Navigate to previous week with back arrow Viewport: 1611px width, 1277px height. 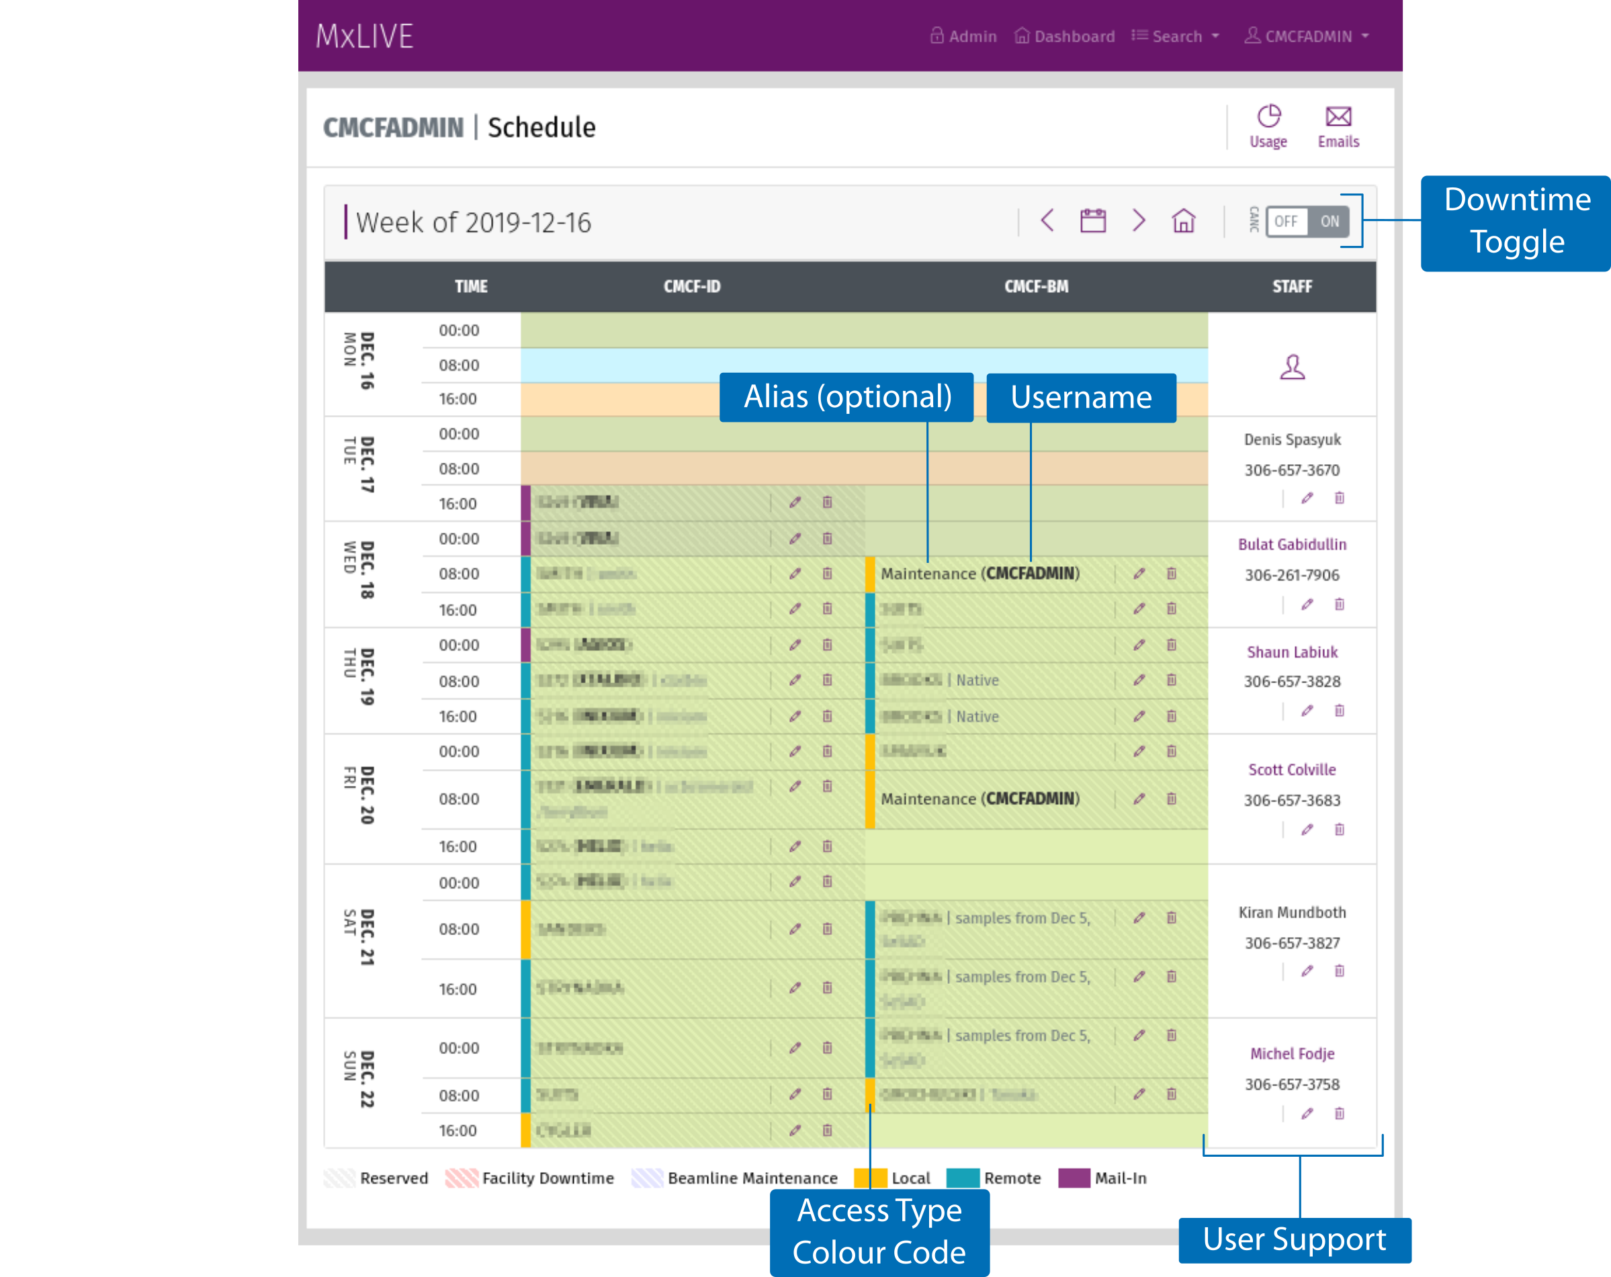(1046, 220)
